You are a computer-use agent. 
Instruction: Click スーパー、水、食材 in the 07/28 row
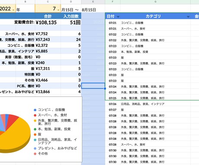[133, 145]
